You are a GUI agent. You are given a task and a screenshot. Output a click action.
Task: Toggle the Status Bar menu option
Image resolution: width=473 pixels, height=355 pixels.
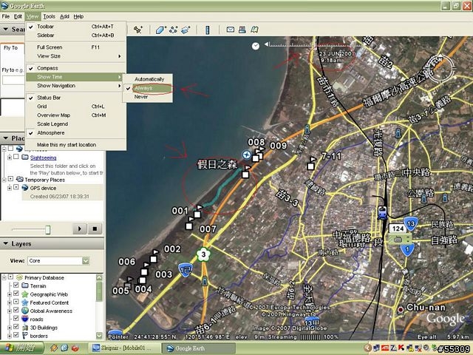(75, 98)
